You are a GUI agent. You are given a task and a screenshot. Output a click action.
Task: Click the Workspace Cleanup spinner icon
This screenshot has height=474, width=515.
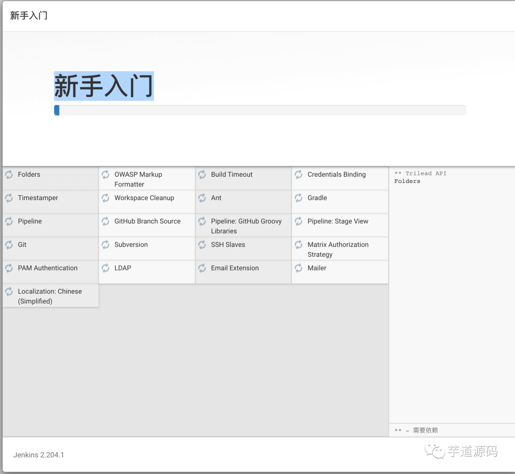pos(105,198)
